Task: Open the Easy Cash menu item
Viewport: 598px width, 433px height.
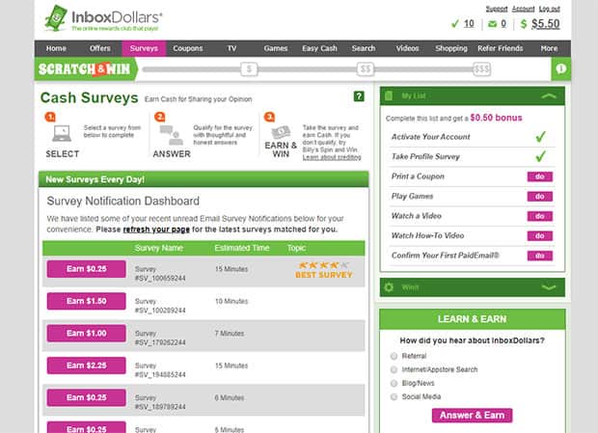Action: click(x=319, y=48)
